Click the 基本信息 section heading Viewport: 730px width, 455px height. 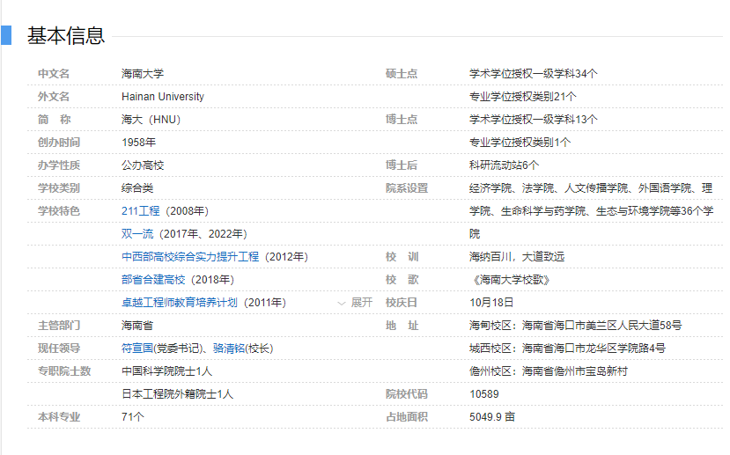point(66,36)
